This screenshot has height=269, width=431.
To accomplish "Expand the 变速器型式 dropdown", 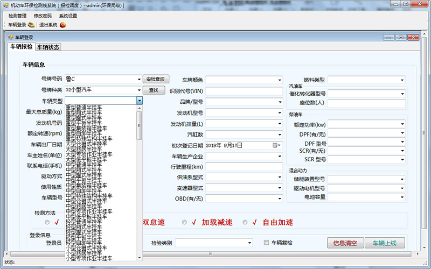I will [280, 188].
